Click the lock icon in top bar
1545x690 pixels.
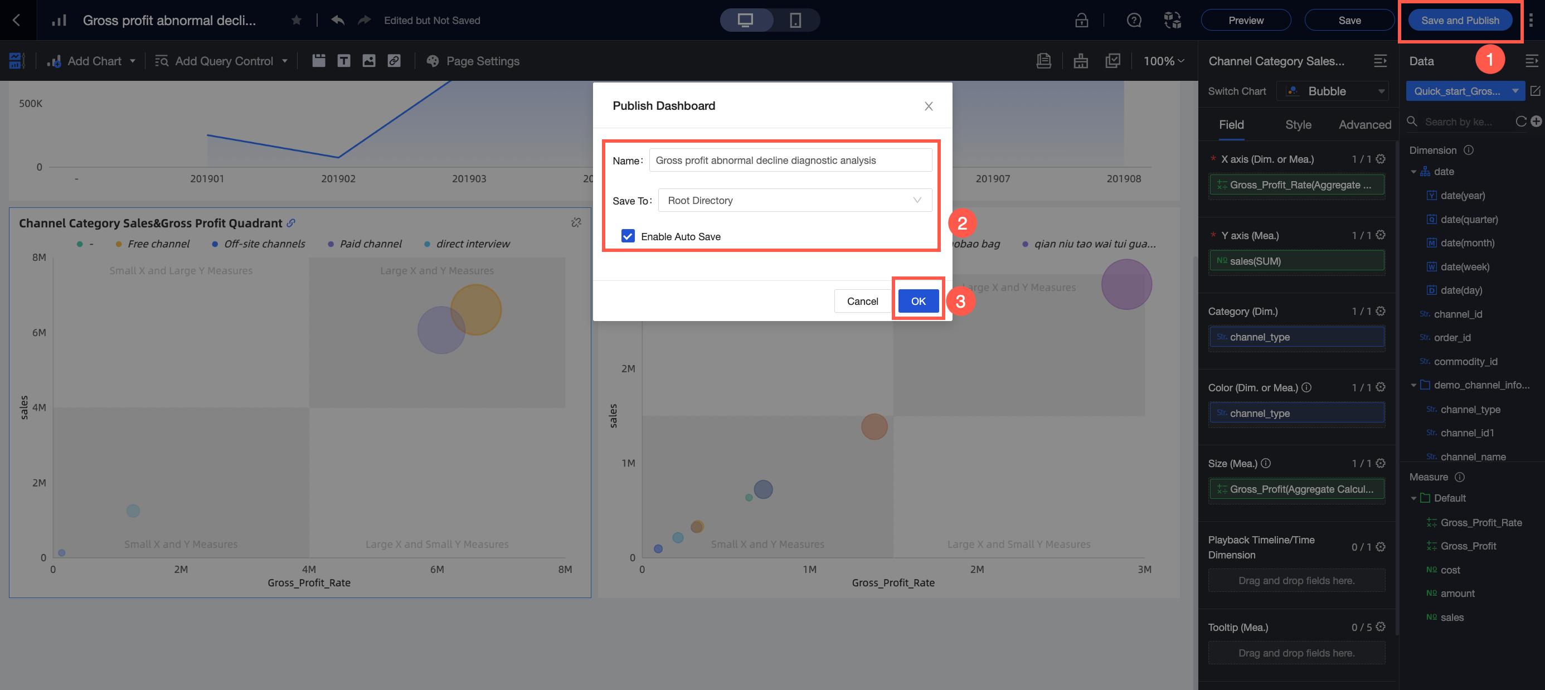(1081, 21)
